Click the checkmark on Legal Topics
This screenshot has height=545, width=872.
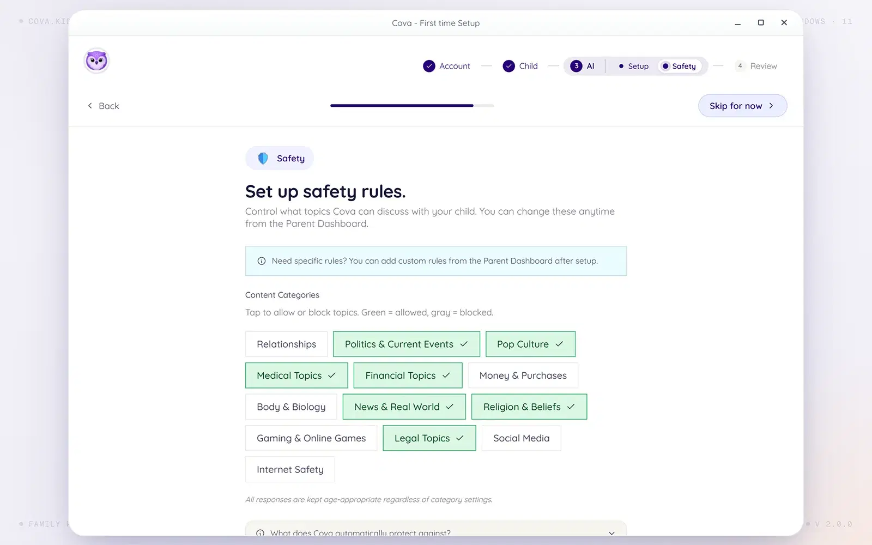[x=460, y=438]
